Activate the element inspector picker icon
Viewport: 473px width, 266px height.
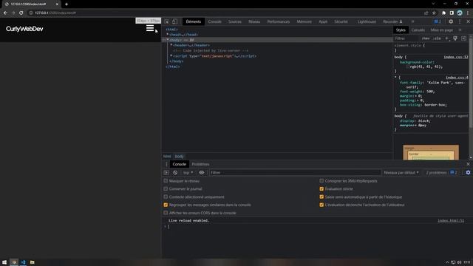(166, 21)
